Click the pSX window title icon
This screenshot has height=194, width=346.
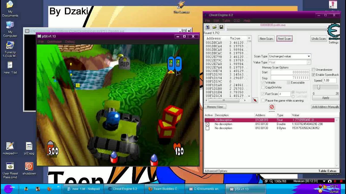[x=39, y=36]
